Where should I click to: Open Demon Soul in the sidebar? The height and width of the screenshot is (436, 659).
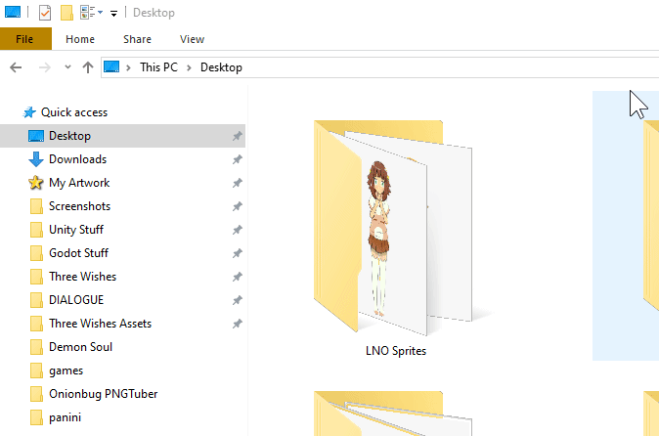coord(80,347)
